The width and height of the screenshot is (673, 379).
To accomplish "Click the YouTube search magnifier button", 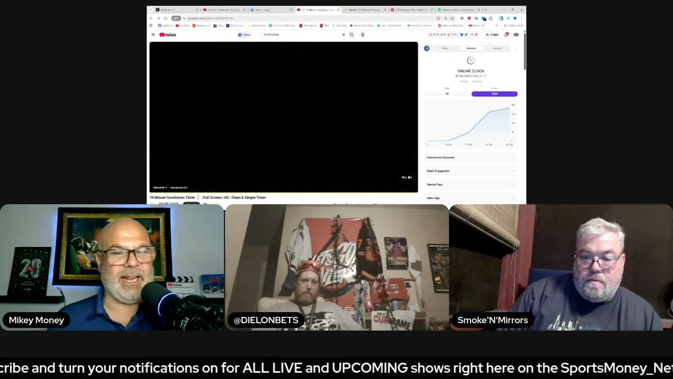I will click(x=352, y=35).
